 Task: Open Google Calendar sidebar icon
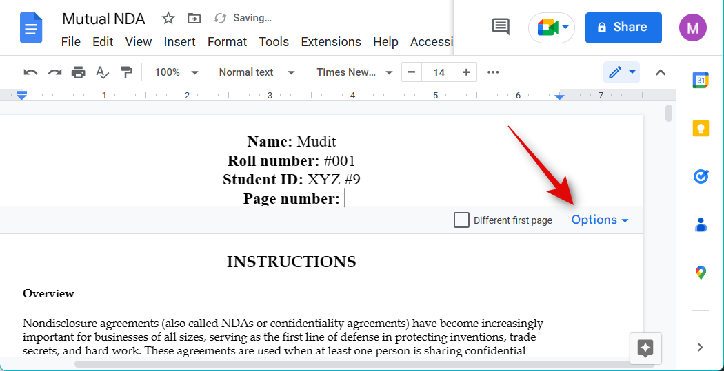click(x=701, y=81)
